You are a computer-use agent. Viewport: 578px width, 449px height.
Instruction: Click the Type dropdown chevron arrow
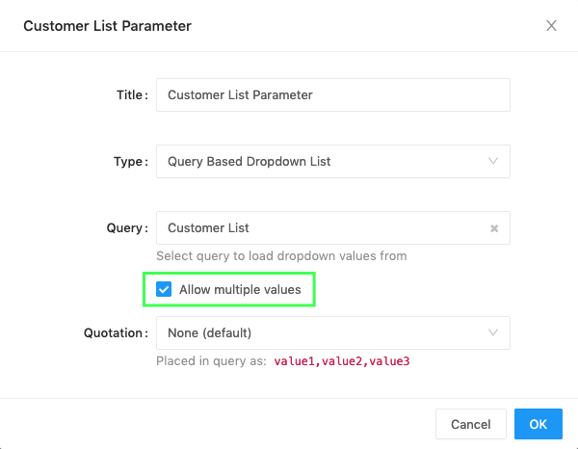(x=493, y=162)
